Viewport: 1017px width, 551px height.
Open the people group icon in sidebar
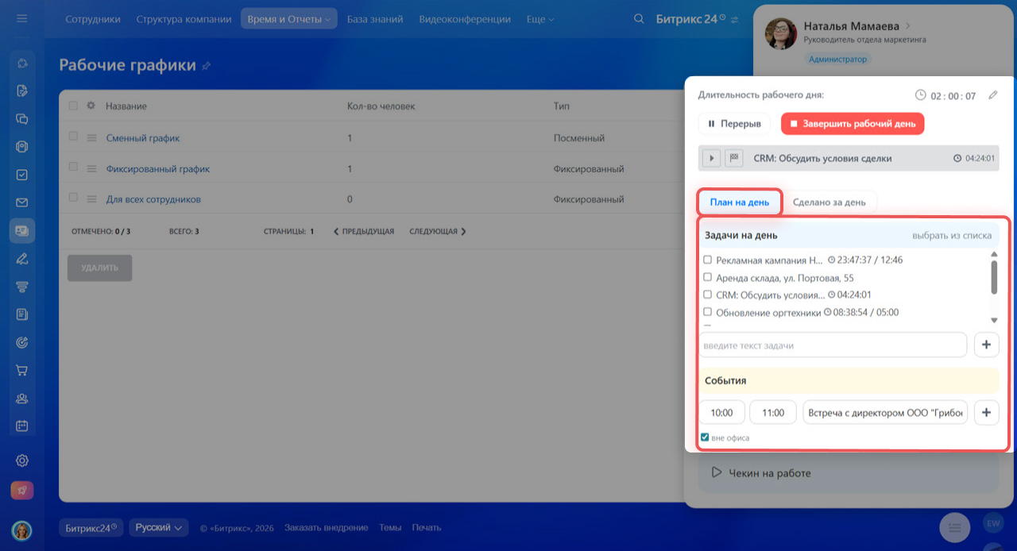tap(22, 398)
